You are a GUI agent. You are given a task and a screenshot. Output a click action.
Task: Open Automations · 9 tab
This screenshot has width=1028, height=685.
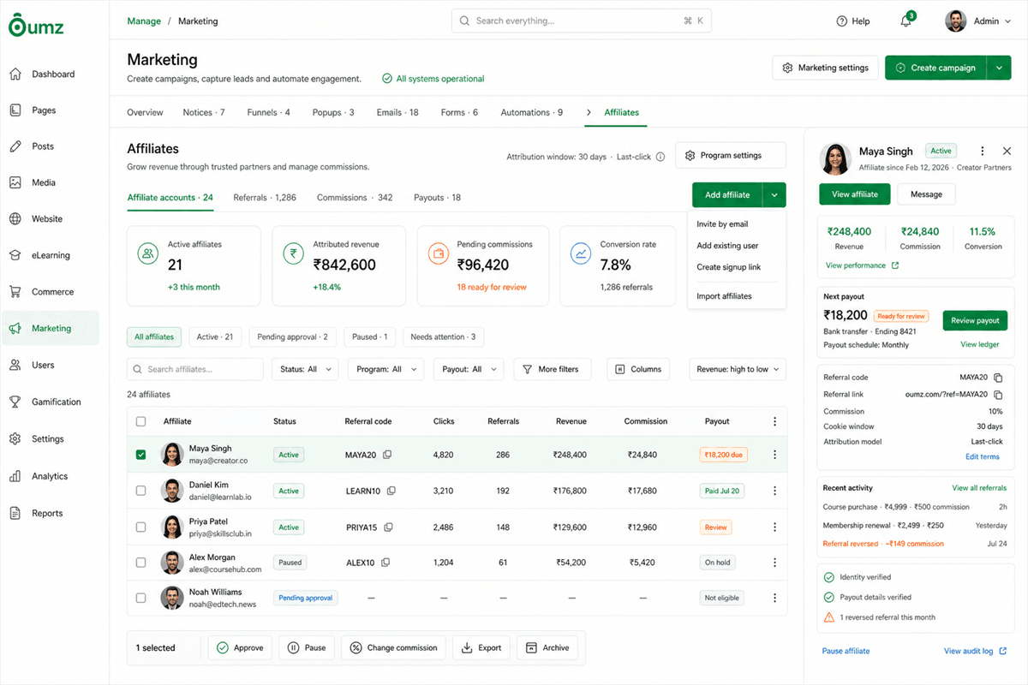point(531,112)
